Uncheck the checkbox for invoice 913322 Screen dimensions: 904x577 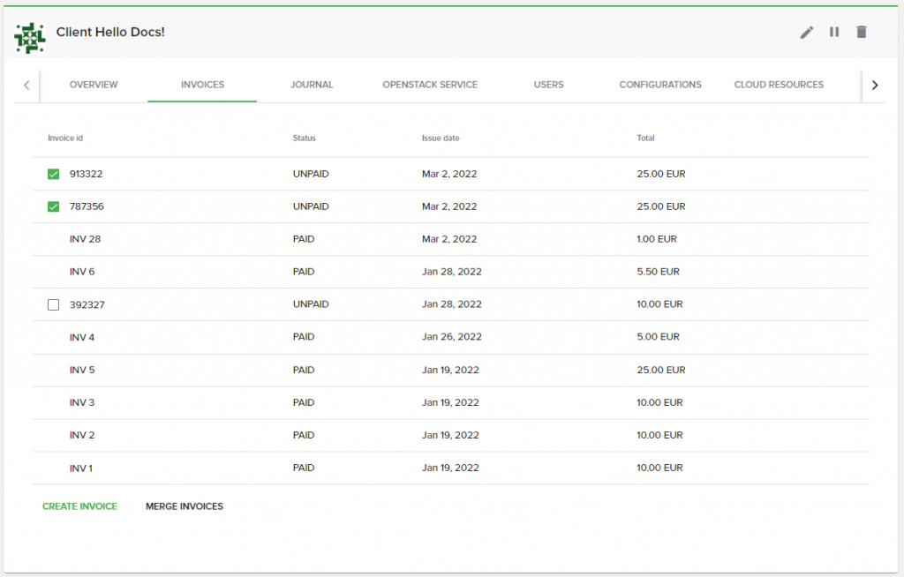[x=54, y=174]
